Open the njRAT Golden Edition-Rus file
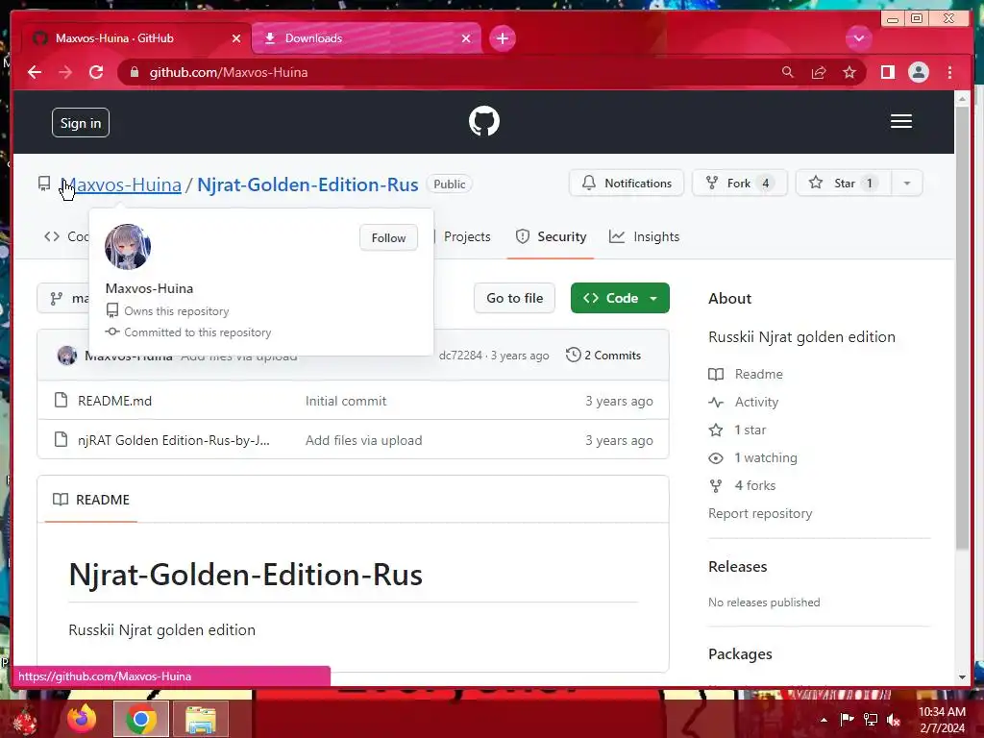This screenshot has height=738, width=984. point(174,440)
